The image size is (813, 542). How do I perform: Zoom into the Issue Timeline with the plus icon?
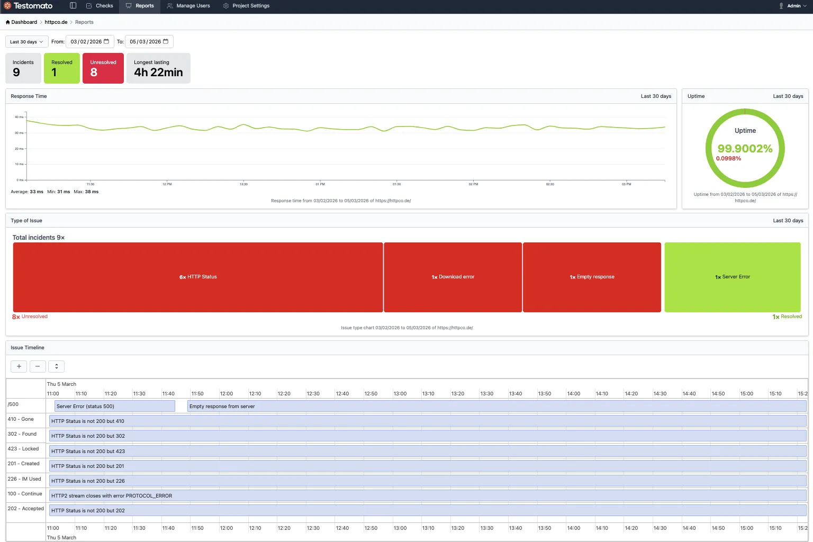point(19,366)
